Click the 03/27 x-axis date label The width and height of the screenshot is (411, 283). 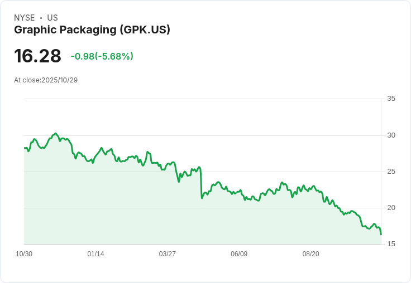pyautogui.click(x=167, y=254)
